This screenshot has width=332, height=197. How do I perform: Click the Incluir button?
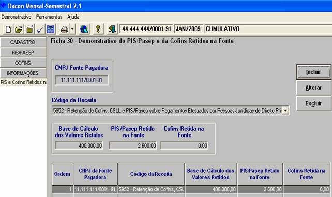tap(313, 72)
